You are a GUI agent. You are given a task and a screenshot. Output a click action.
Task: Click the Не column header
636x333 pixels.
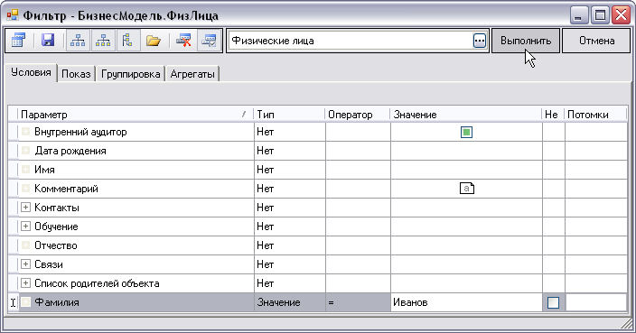[553, 115]
